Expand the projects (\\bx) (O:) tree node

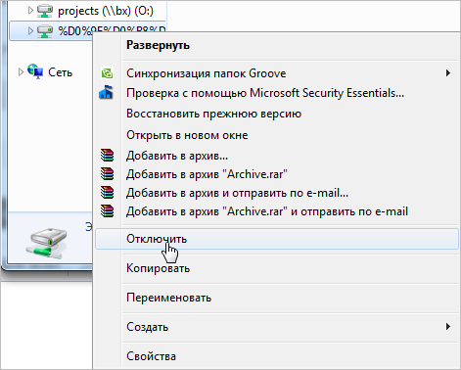30,11
